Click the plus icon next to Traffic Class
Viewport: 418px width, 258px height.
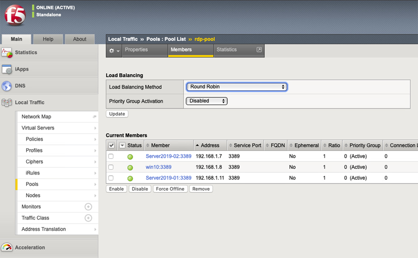[x=88, y=218]
